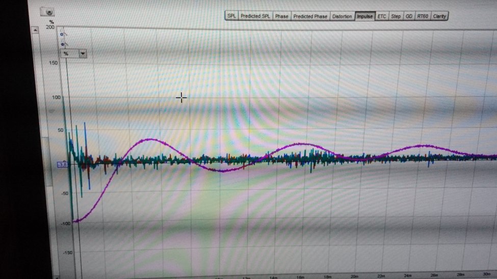Select the Impulse tab
Screen dimensions: 497x279
(365, 16)
